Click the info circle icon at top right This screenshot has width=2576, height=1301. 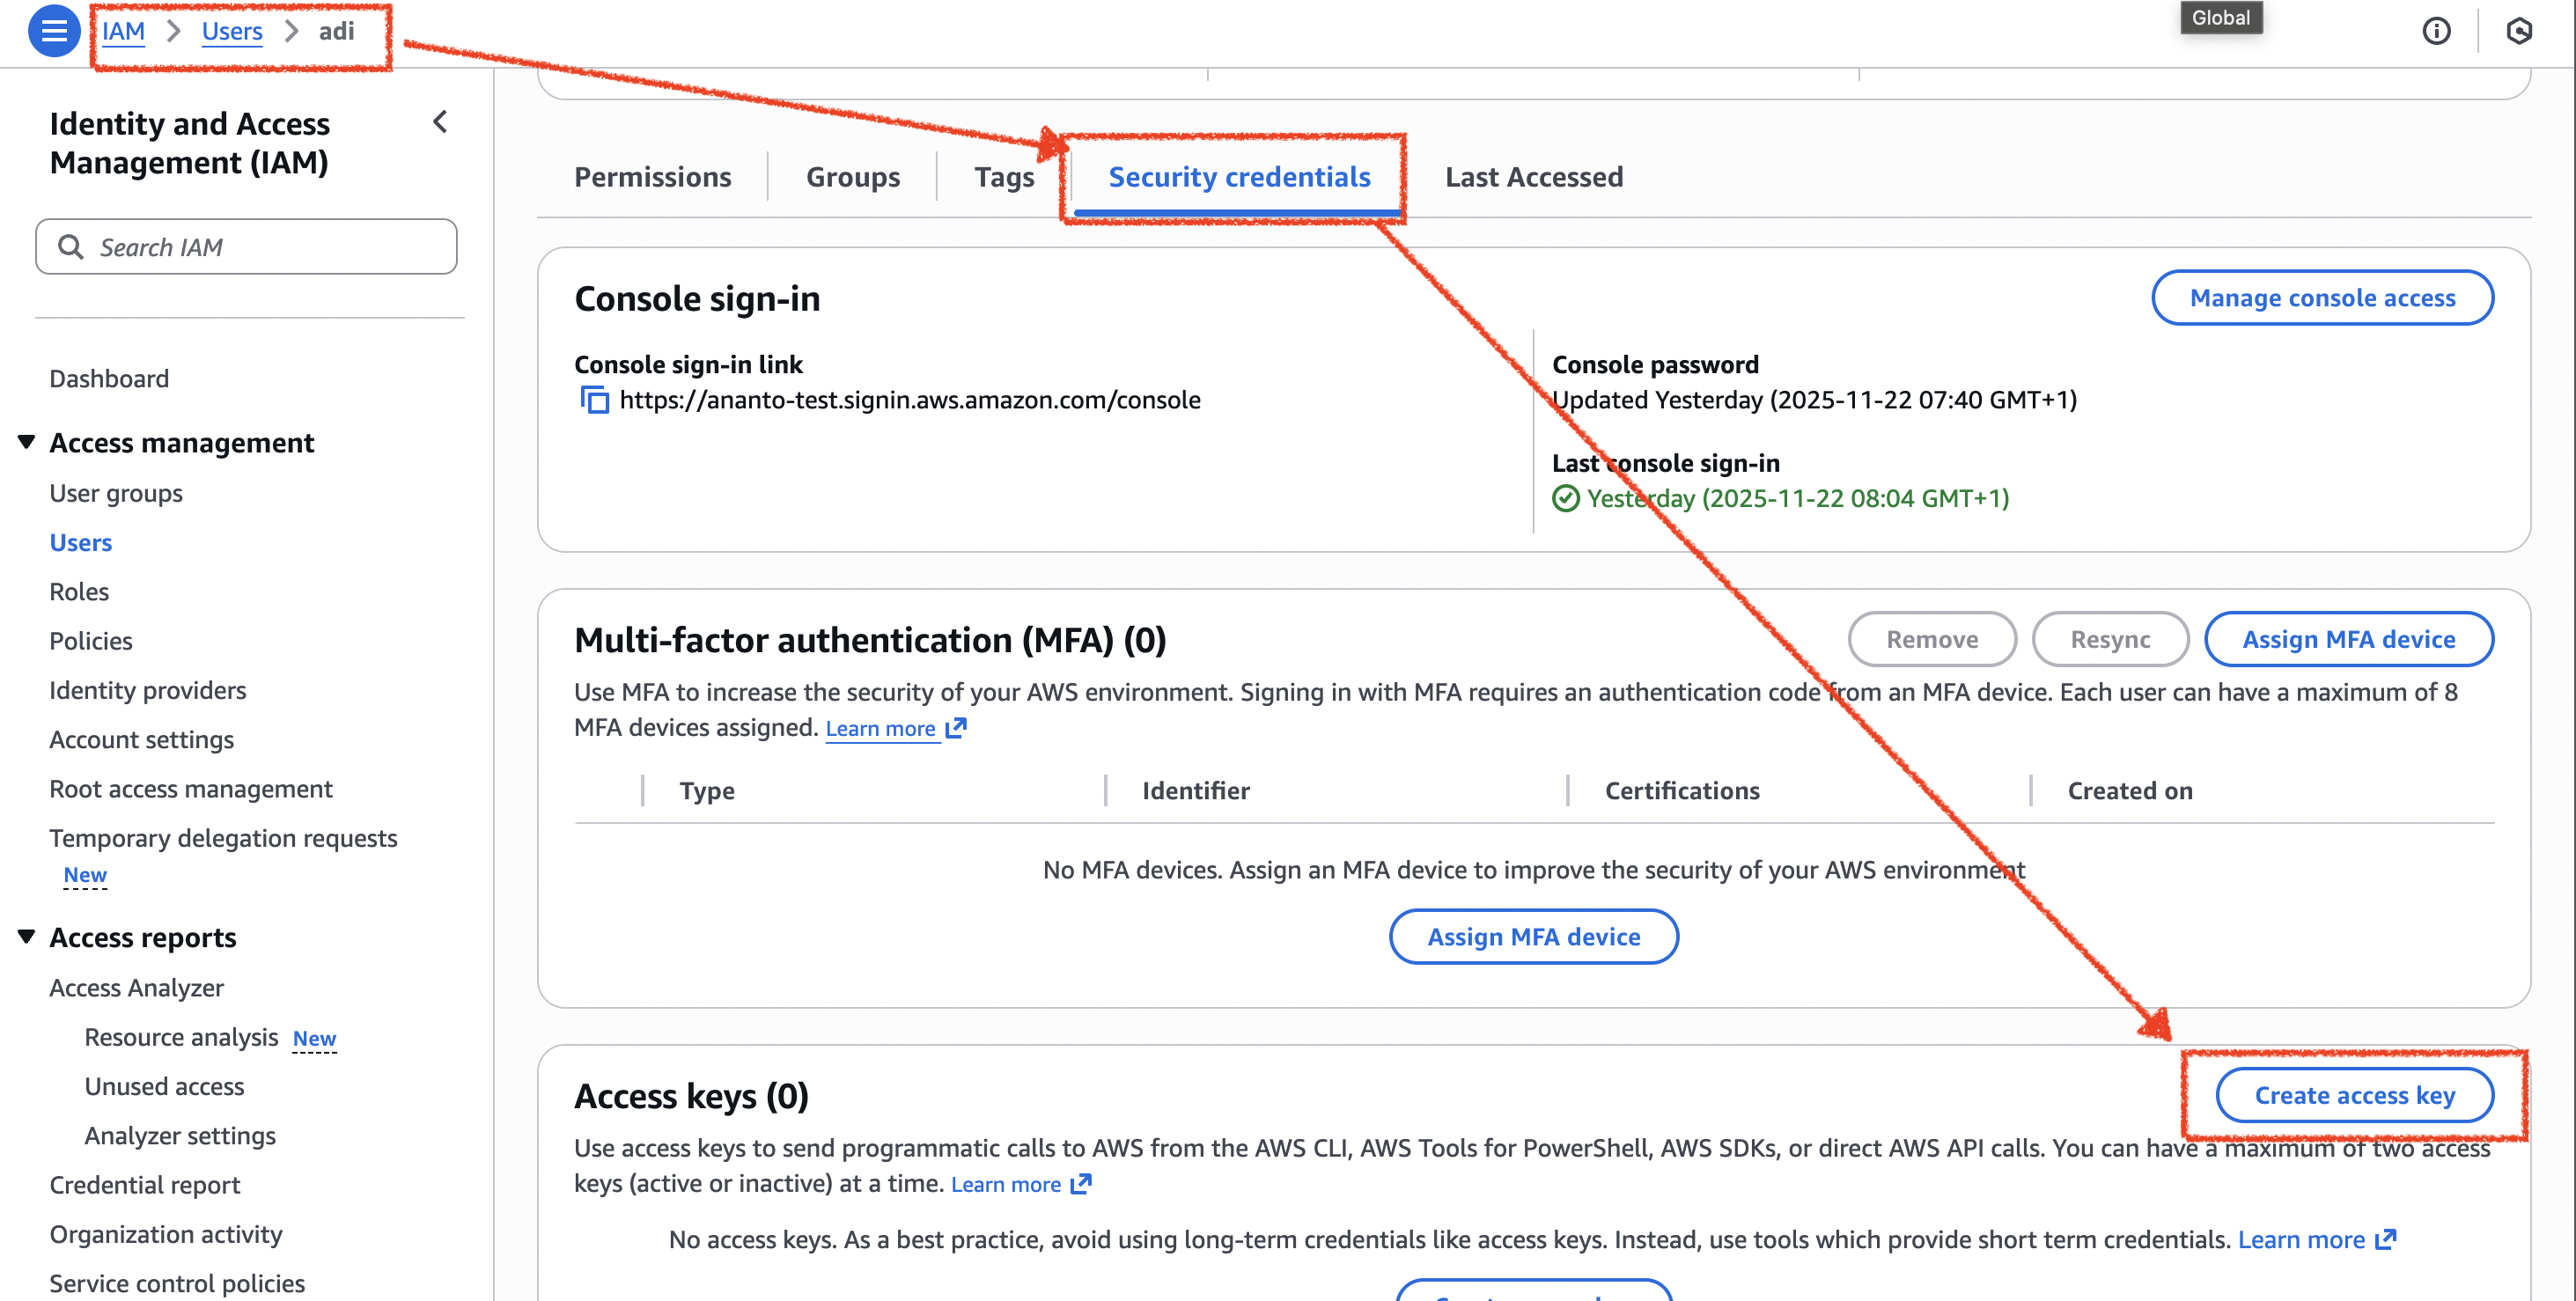pos(2436,31)
